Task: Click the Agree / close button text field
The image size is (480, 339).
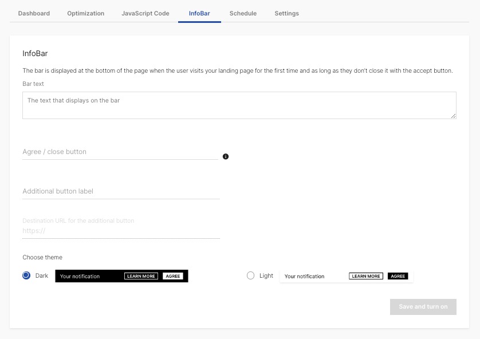Action: (x=120, y=152)
